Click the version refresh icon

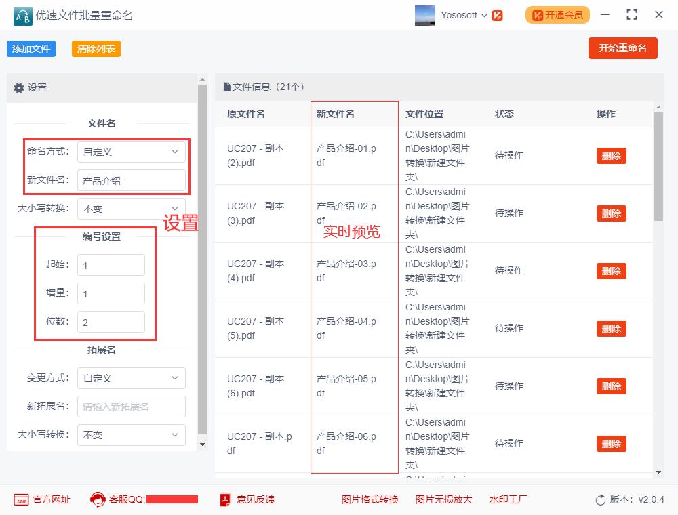coord(601,500)
